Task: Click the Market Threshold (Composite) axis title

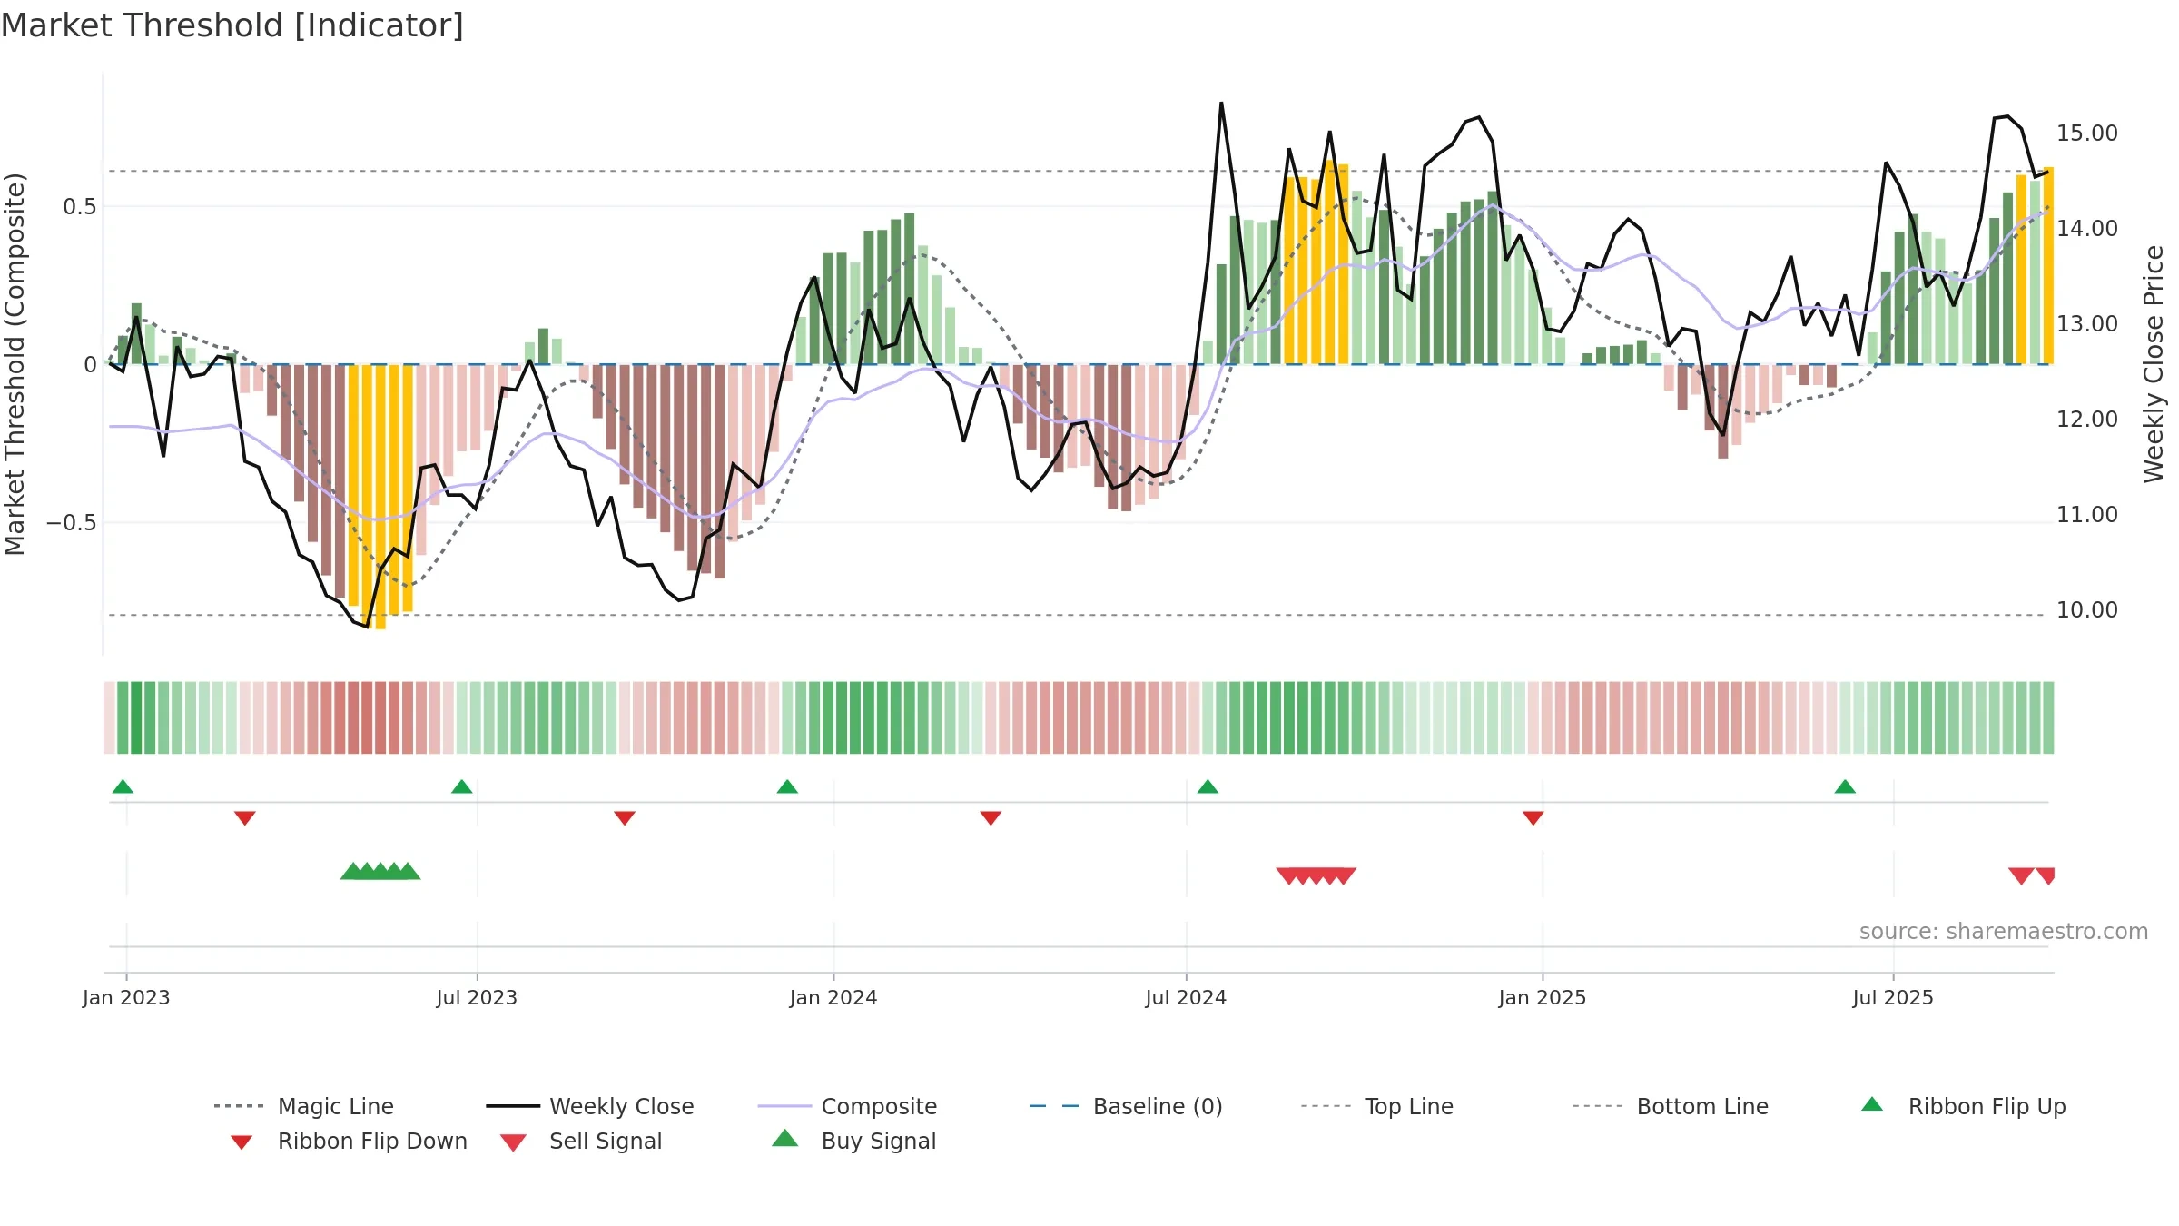Action: coord(15,363)
